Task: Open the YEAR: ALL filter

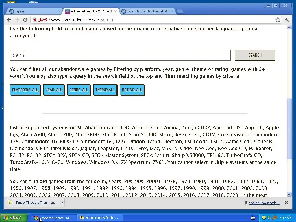Action: 54,90
